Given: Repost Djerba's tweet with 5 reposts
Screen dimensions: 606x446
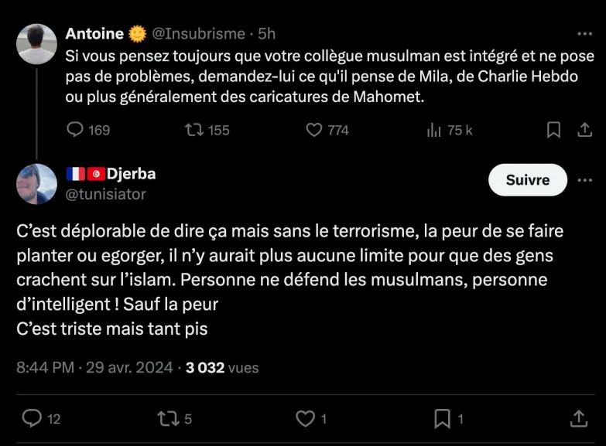Looking at the screenshot, I should click(167, 418).
